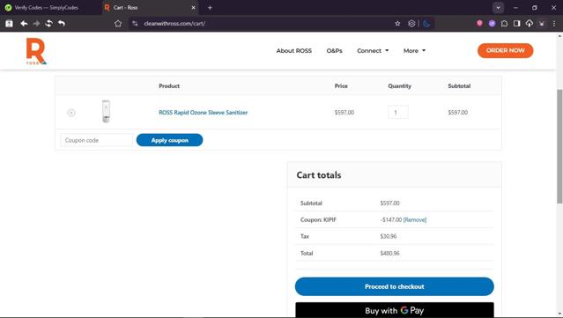The image size is (563, 318).
Task: Click the Subtotal column header
Action: point(459,86)
